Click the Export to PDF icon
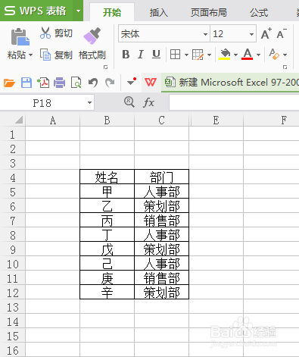The height and width of the screenshot is (357, 299). click(43, 83)
